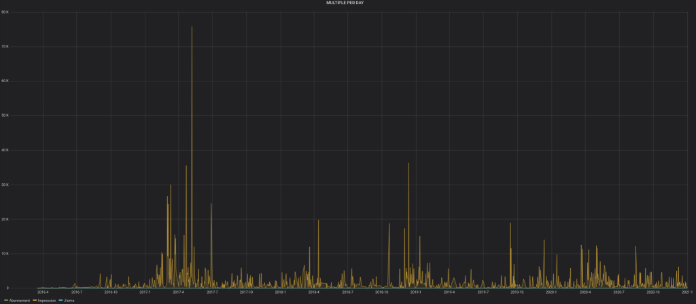
Task: Click the 2017-7 spike near 24K
Action: pos(211,205)
